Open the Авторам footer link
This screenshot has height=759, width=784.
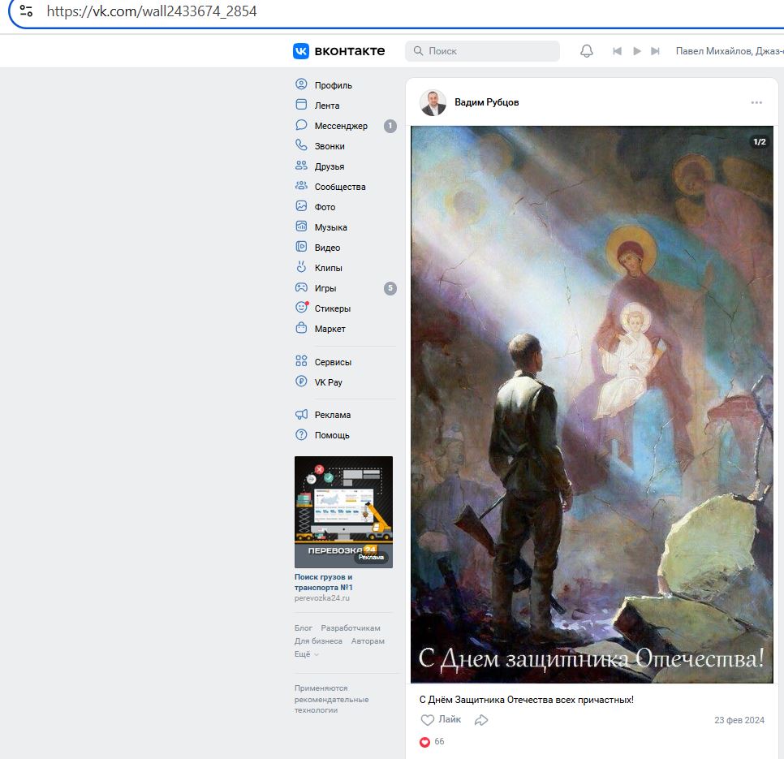coord(368,641)
